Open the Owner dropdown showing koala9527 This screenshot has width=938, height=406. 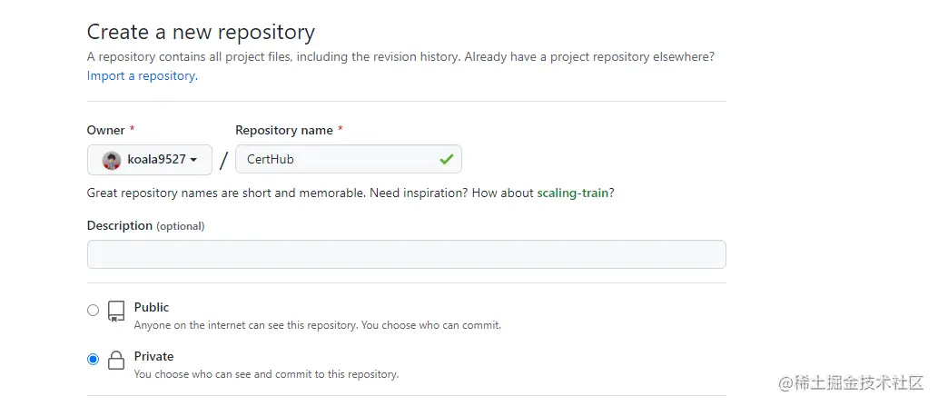[150, 160]
